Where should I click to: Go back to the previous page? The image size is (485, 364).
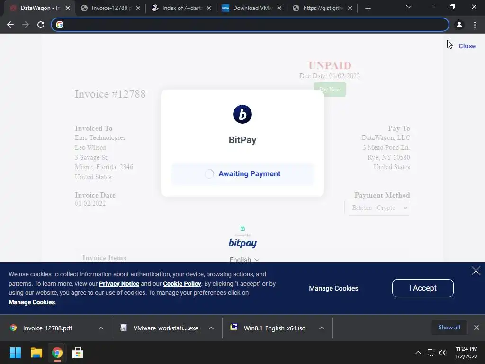click(x=10, y=25)
